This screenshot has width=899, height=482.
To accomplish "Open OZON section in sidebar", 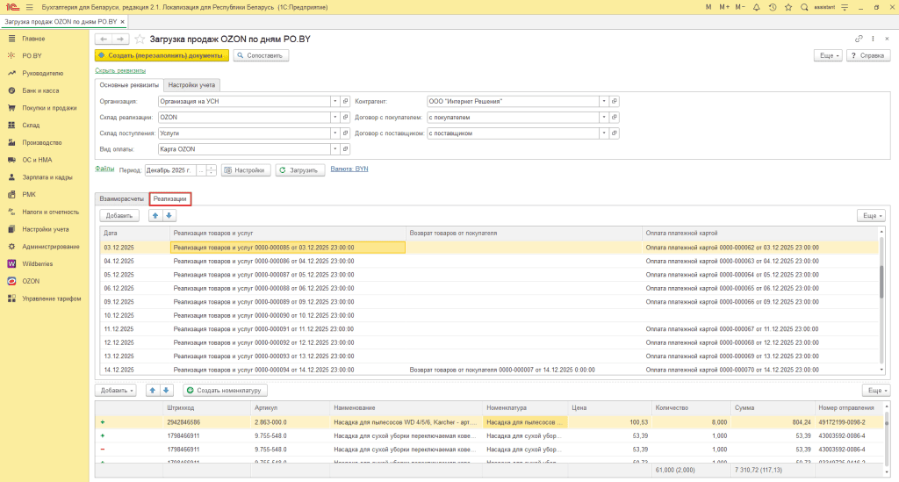I will coord(31,282).
